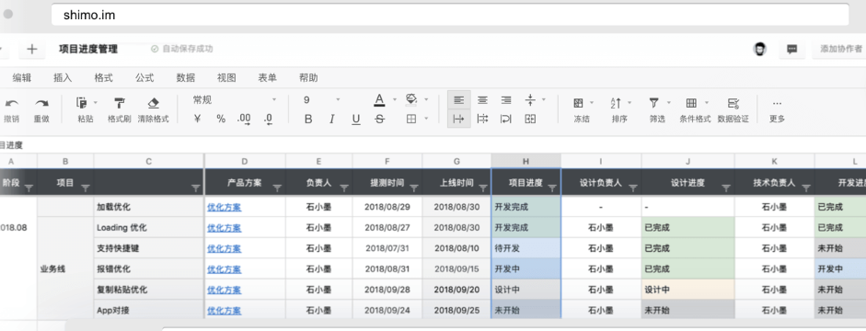The image size is (866, 331).
Task: Toggle Strikethrough (S) formatting
Action: click(x=379, y=119)
